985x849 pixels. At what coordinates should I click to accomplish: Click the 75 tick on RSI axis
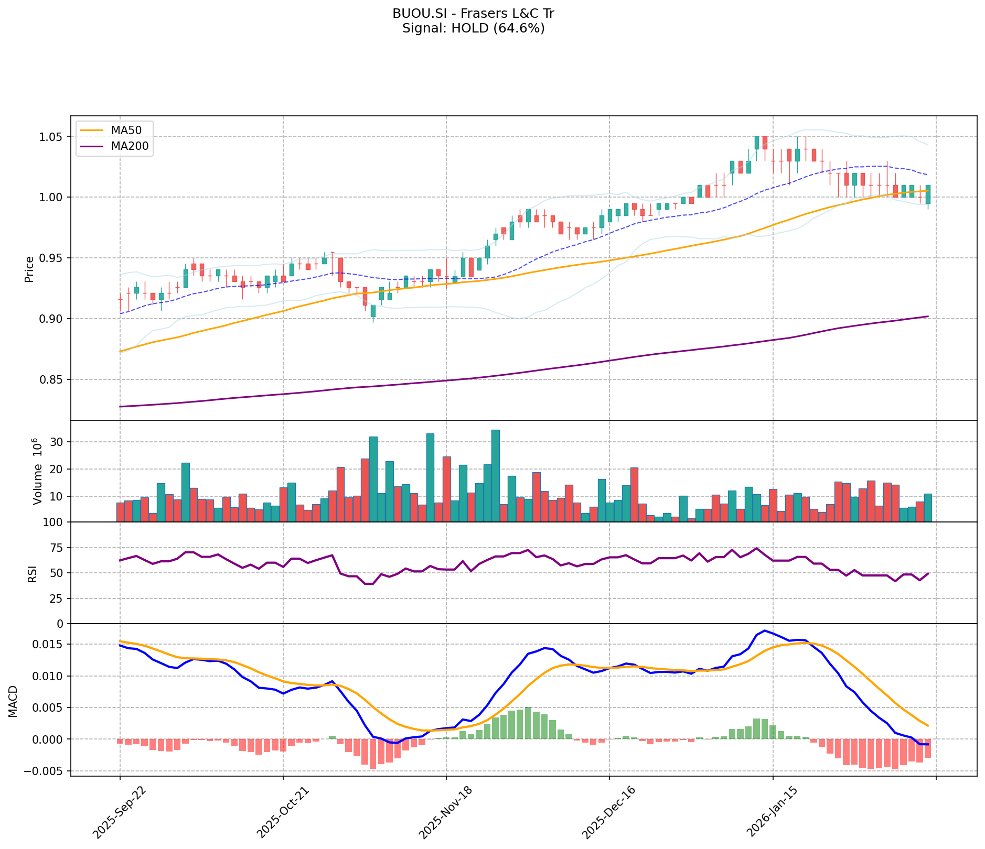click(56, 548)
